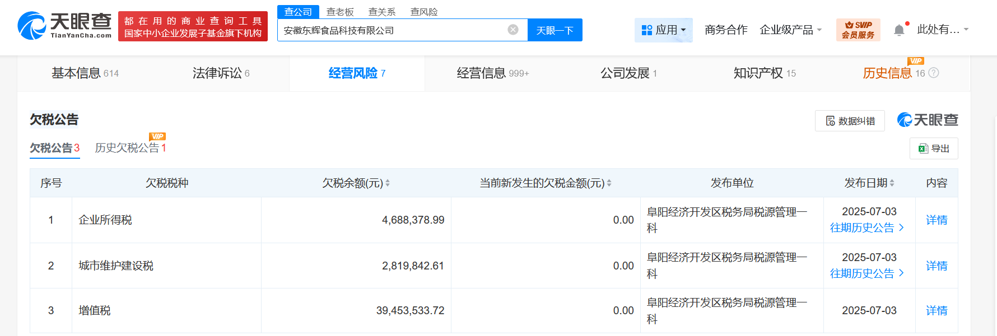This screenshot has width=997, height=336.
Task: Open SVIP member services badge
Action: (x=858, y=30)
